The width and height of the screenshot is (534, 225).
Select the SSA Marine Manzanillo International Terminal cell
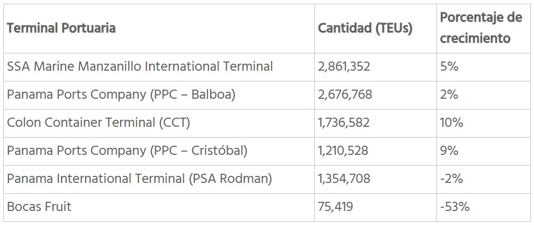[140, 66]
